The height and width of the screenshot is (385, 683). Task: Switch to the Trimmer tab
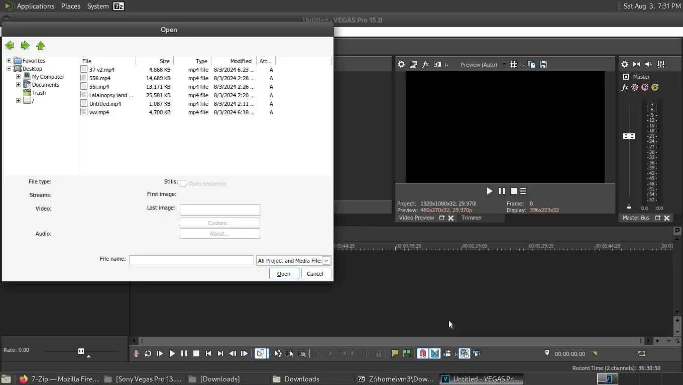coord(472,218)
